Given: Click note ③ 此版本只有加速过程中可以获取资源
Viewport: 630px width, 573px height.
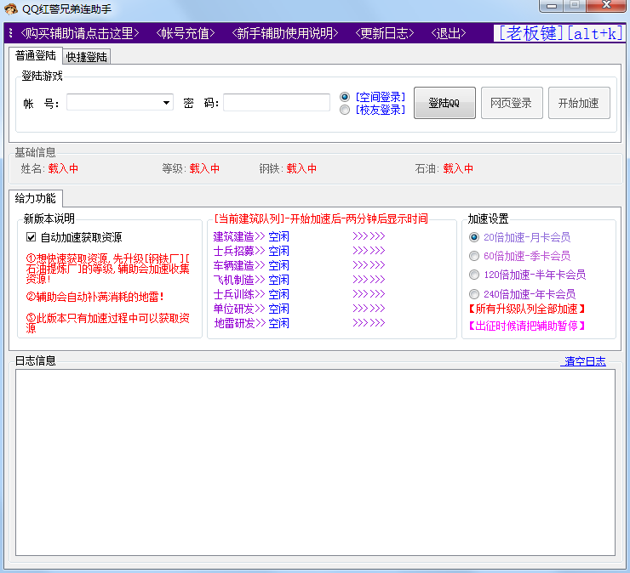Looking at the screenshot, I should tap(107, 323).
